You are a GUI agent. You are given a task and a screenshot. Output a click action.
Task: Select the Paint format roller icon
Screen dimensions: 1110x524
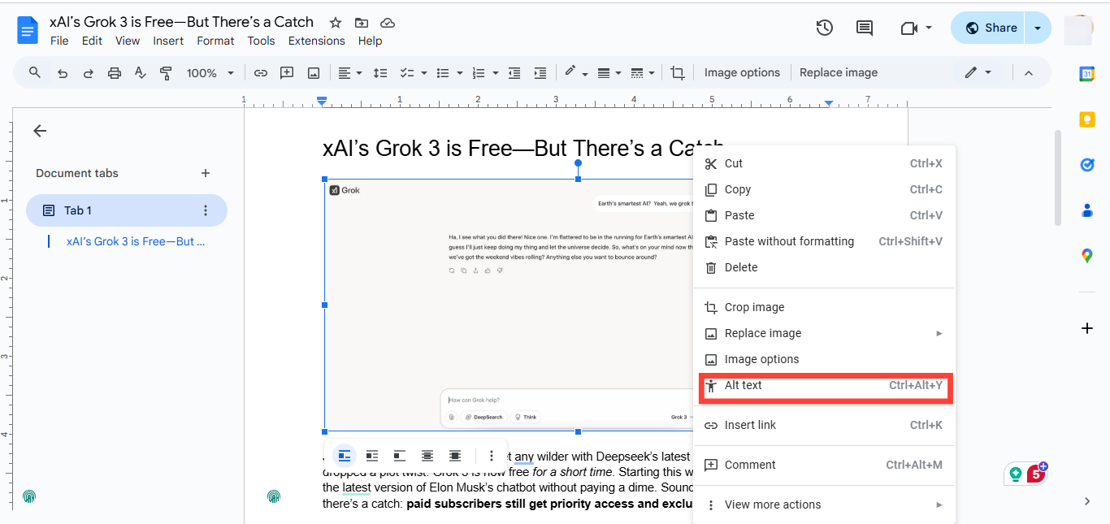167,73
